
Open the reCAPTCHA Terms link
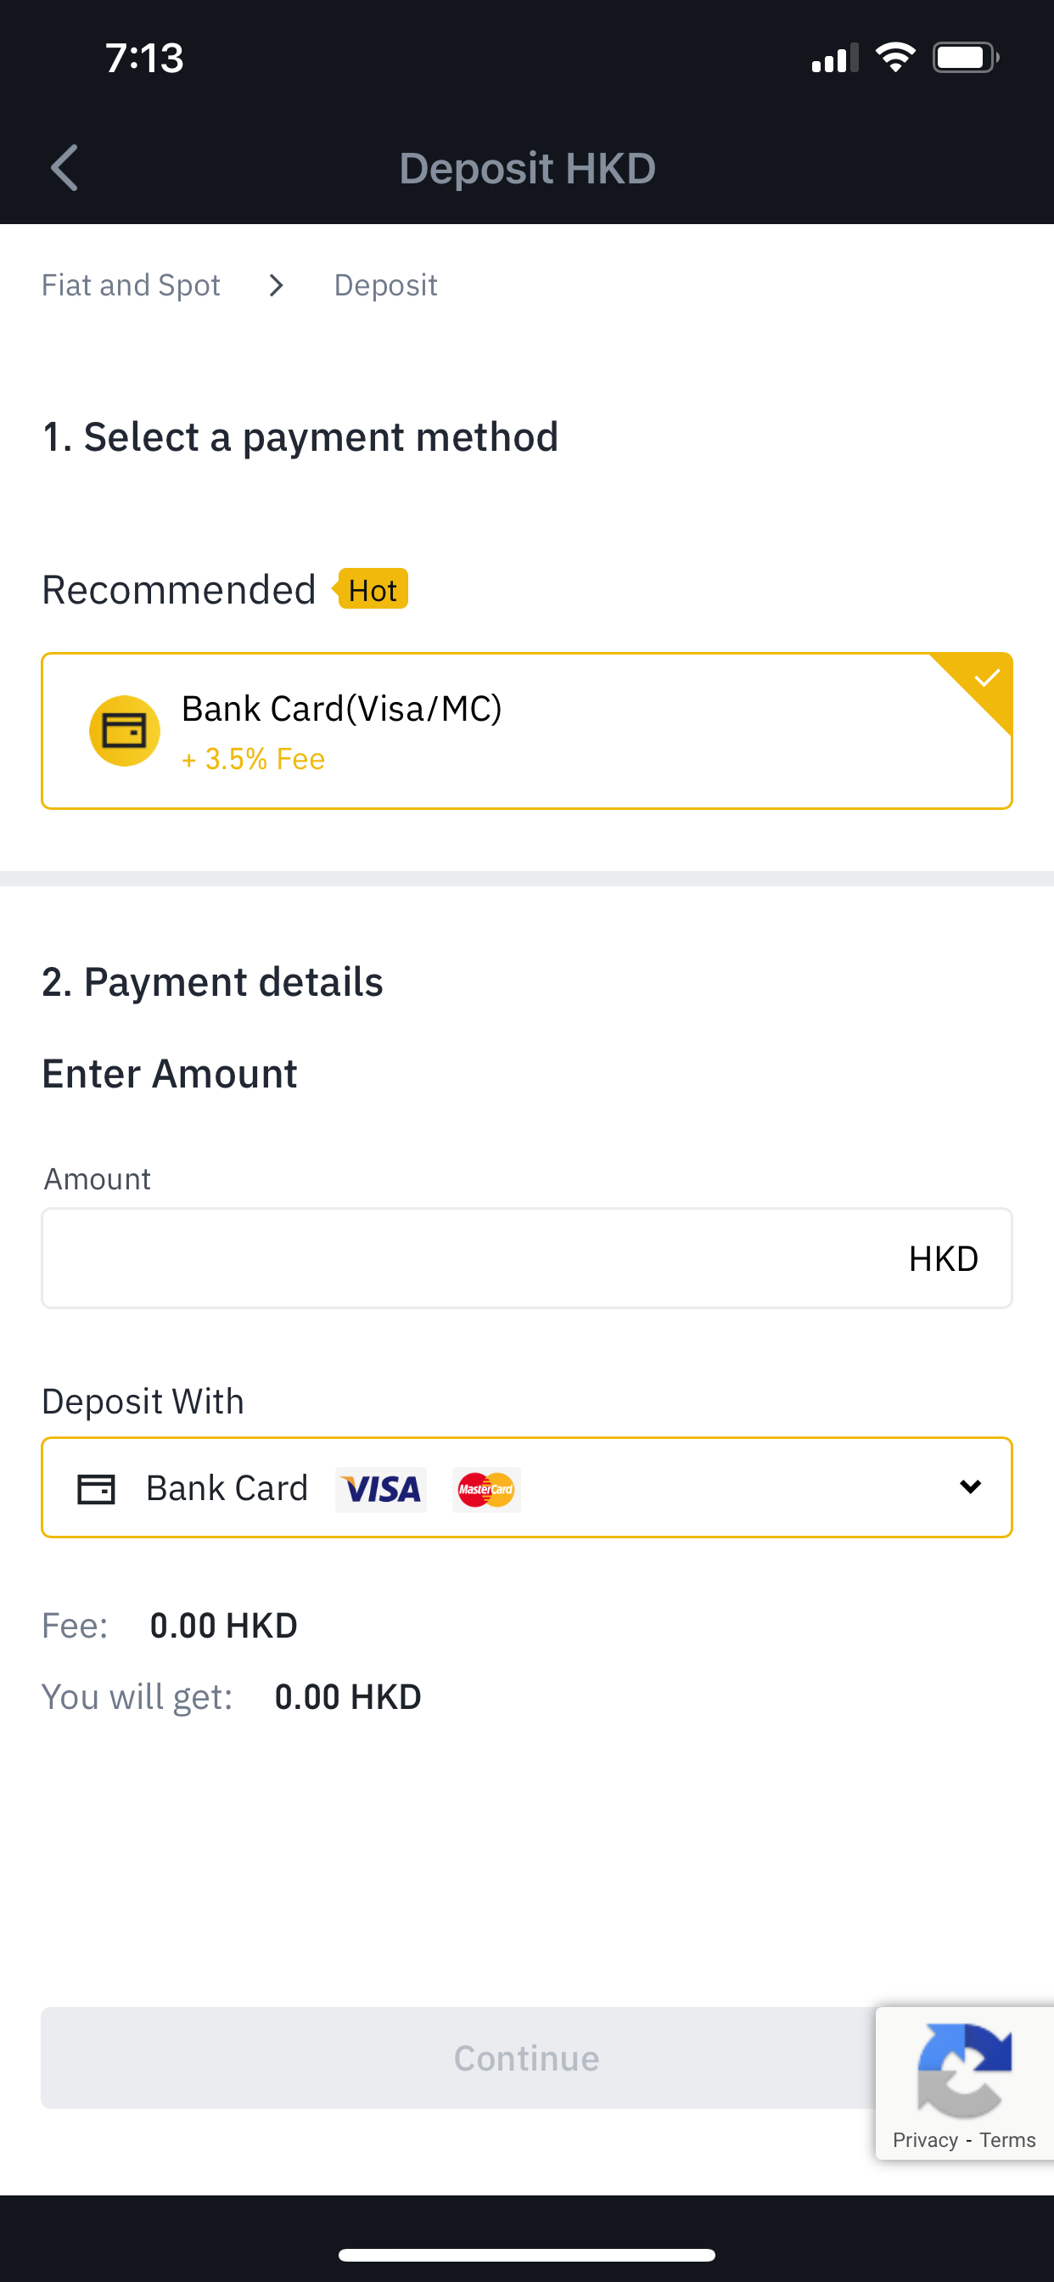tap(1007, 2139)
